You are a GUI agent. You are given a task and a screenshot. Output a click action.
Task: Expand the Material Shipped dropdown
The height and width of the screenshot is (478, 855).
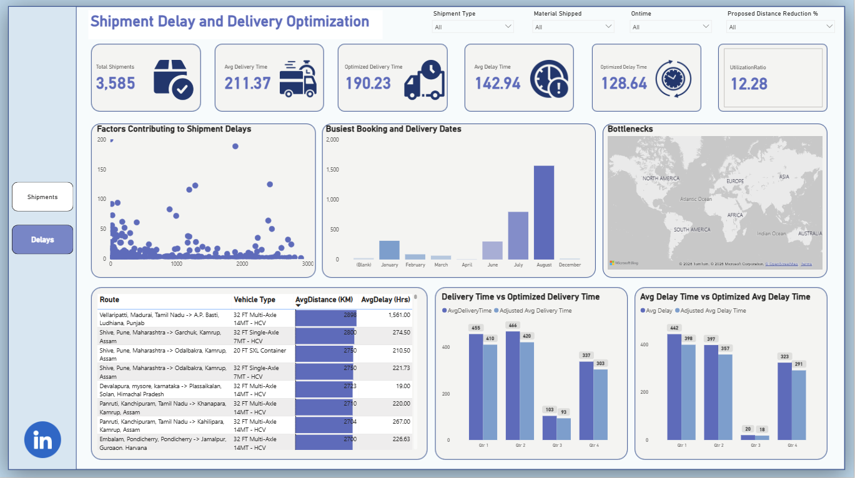(573, 27)
